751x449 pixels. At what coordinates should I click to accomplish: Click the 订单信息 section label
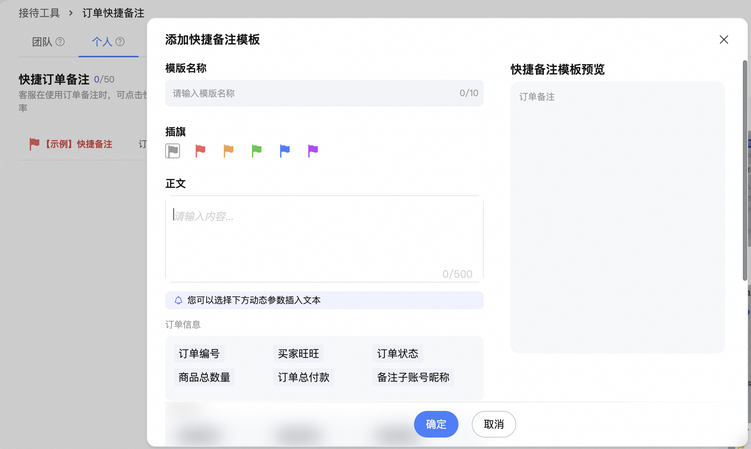tap(183, 325)
